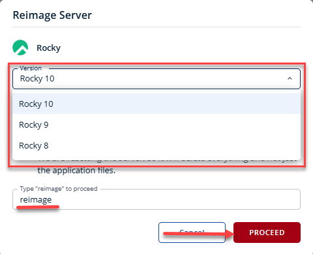Click the Cancel button
This screenshot has width=313, height=254.
click(192, 233)
